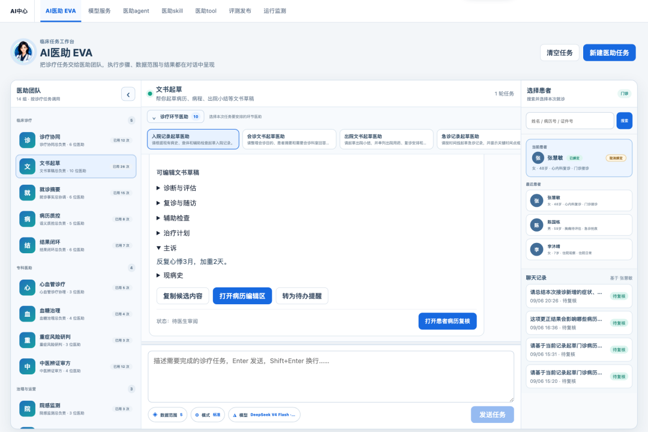Expand the 诊断与评估 section
The height and width of the screenshot is (432, 648).
click(176, 188)
